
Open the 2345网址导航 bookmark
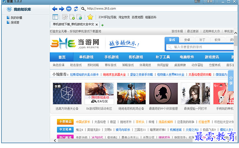coord(107,17)
